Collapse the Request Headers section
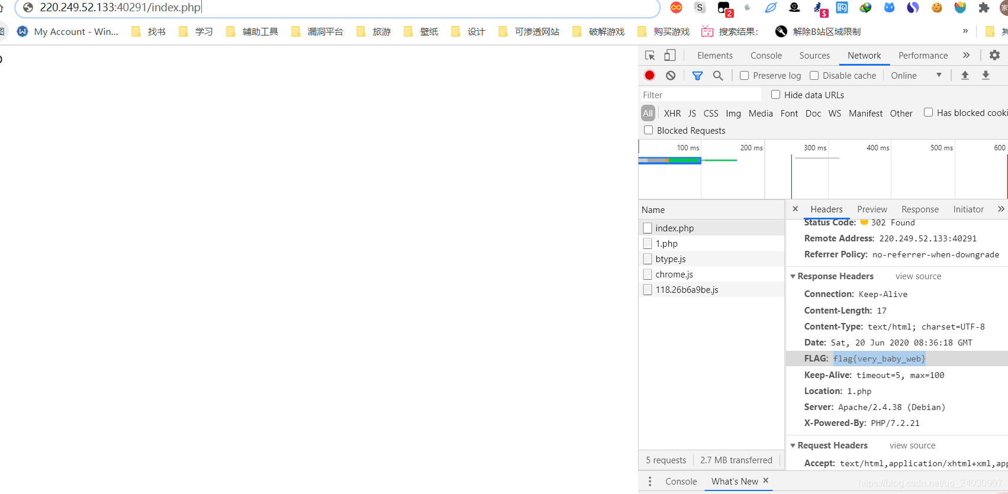Viewport: 1008px width, 494px height. pos(793,445)
